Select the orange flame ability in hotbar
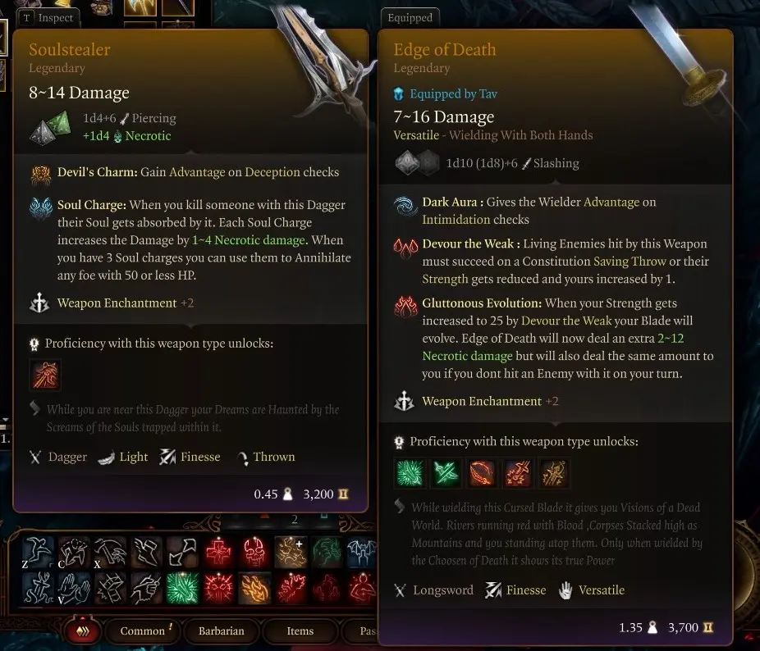 pyautogui.click(x=255, y=588)
